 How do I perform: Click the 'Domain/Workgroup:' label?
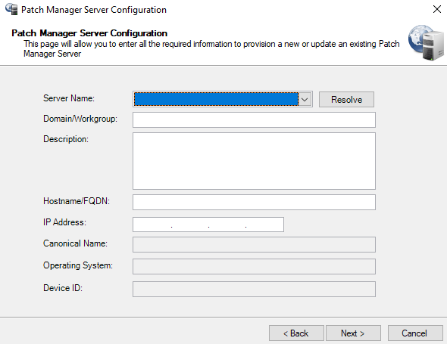tap(80, 119)
